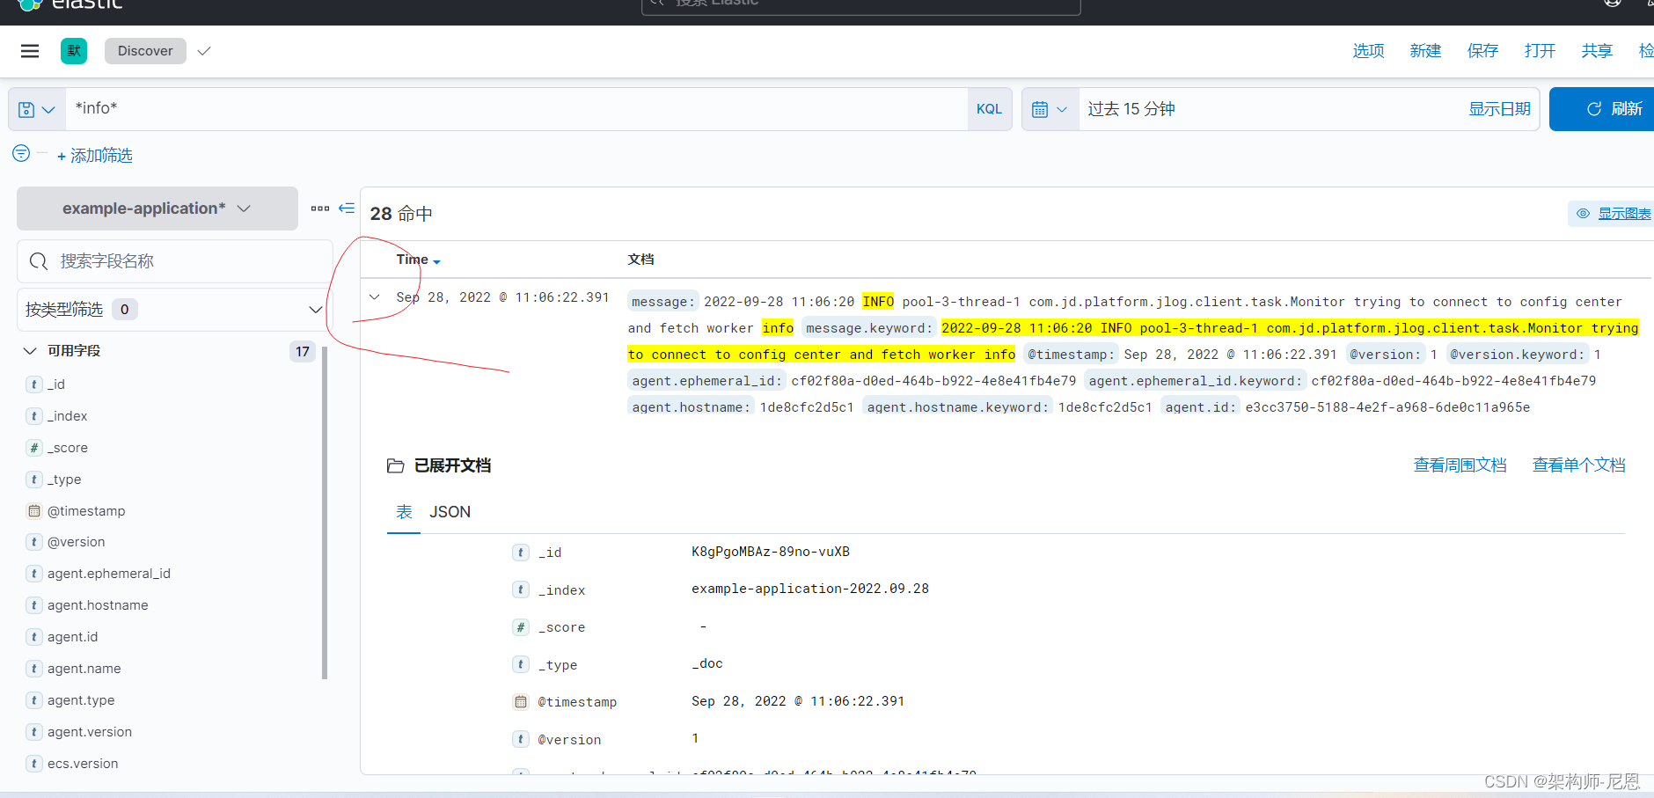1654x798 pixels.
Task: Open view surrounding documents link
Action: (1460, 465)
